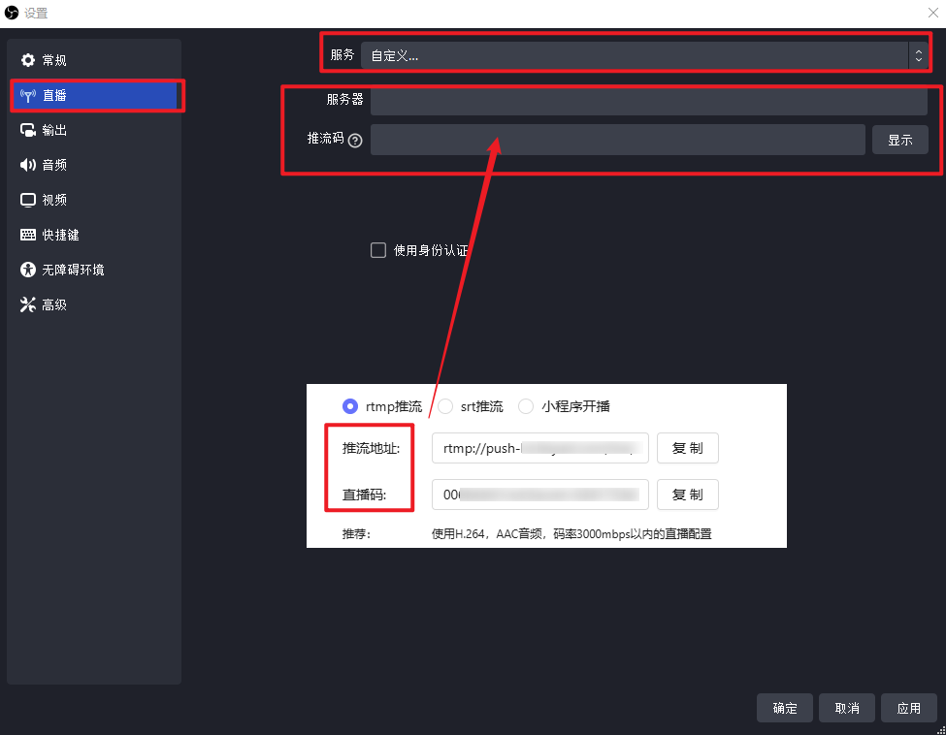The width and height of the screenshot is (946, 735).
Task: Click the gear icon beside 常规
Action: [28, 60]
